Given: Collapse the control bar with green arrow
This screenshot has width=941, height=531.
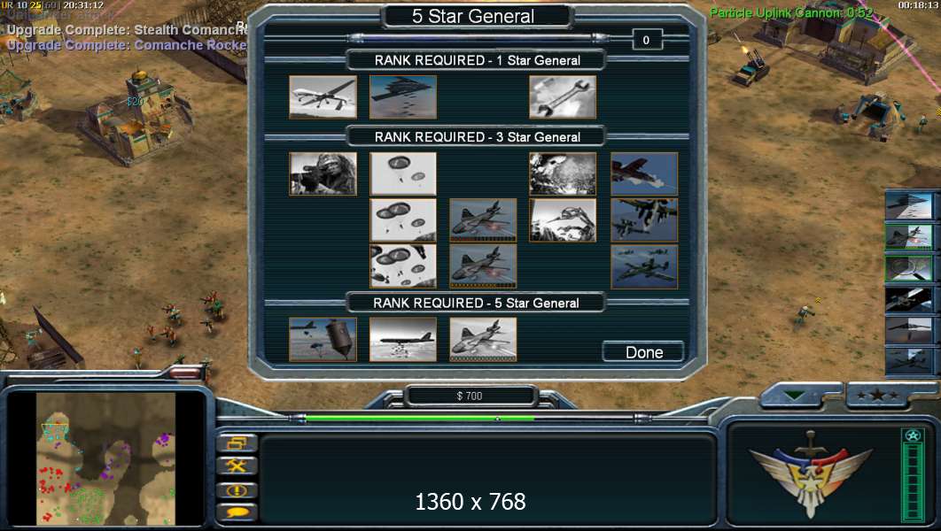Looking at the screenshot, I should point(795,396).
